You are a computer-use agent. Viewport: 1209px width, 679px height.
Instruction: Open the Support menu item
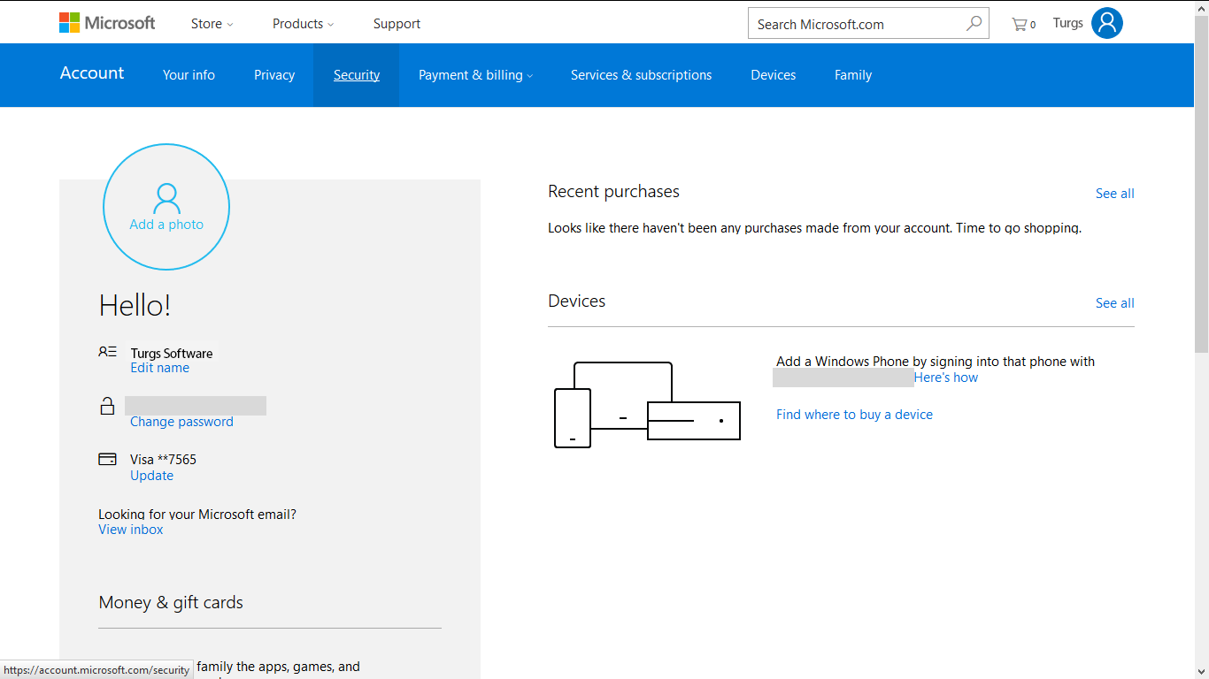tap(397, 24)
